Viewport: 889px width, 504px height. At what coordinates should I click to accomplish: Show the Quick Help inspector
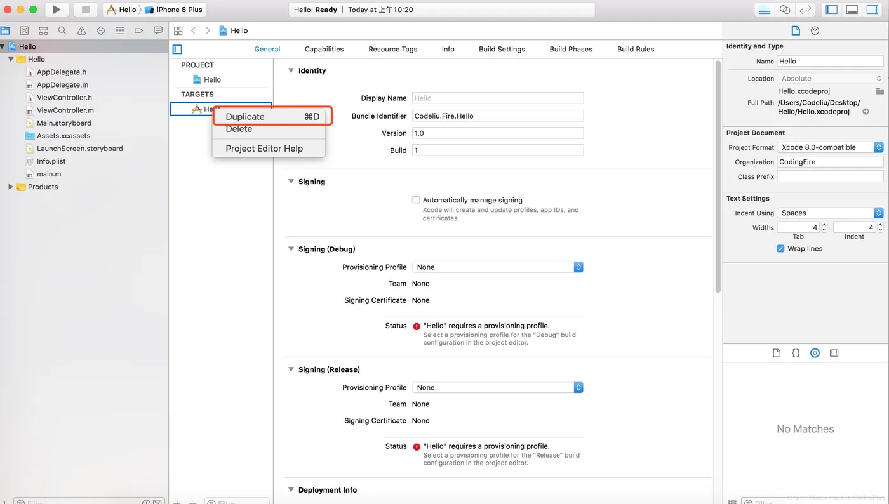[x=815, y=30]
